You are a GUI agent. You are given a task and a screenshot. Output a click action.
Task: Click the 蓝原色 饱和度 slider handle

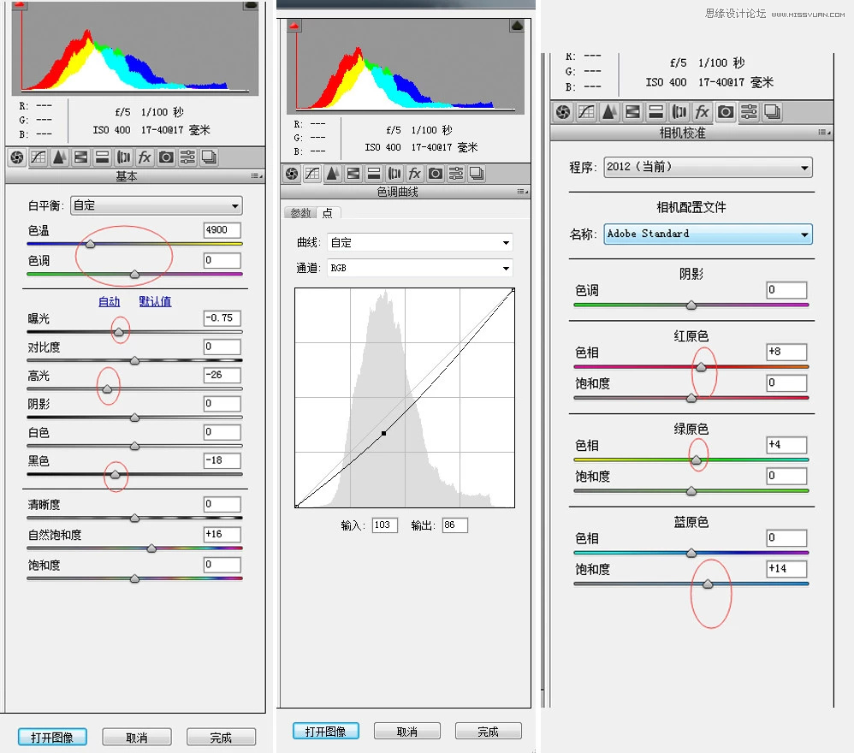[708, 584]
